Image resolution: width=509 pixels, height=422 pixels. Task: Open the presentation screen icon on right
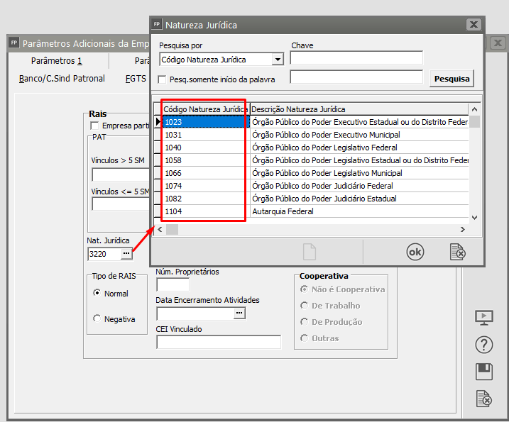point(483,318)
